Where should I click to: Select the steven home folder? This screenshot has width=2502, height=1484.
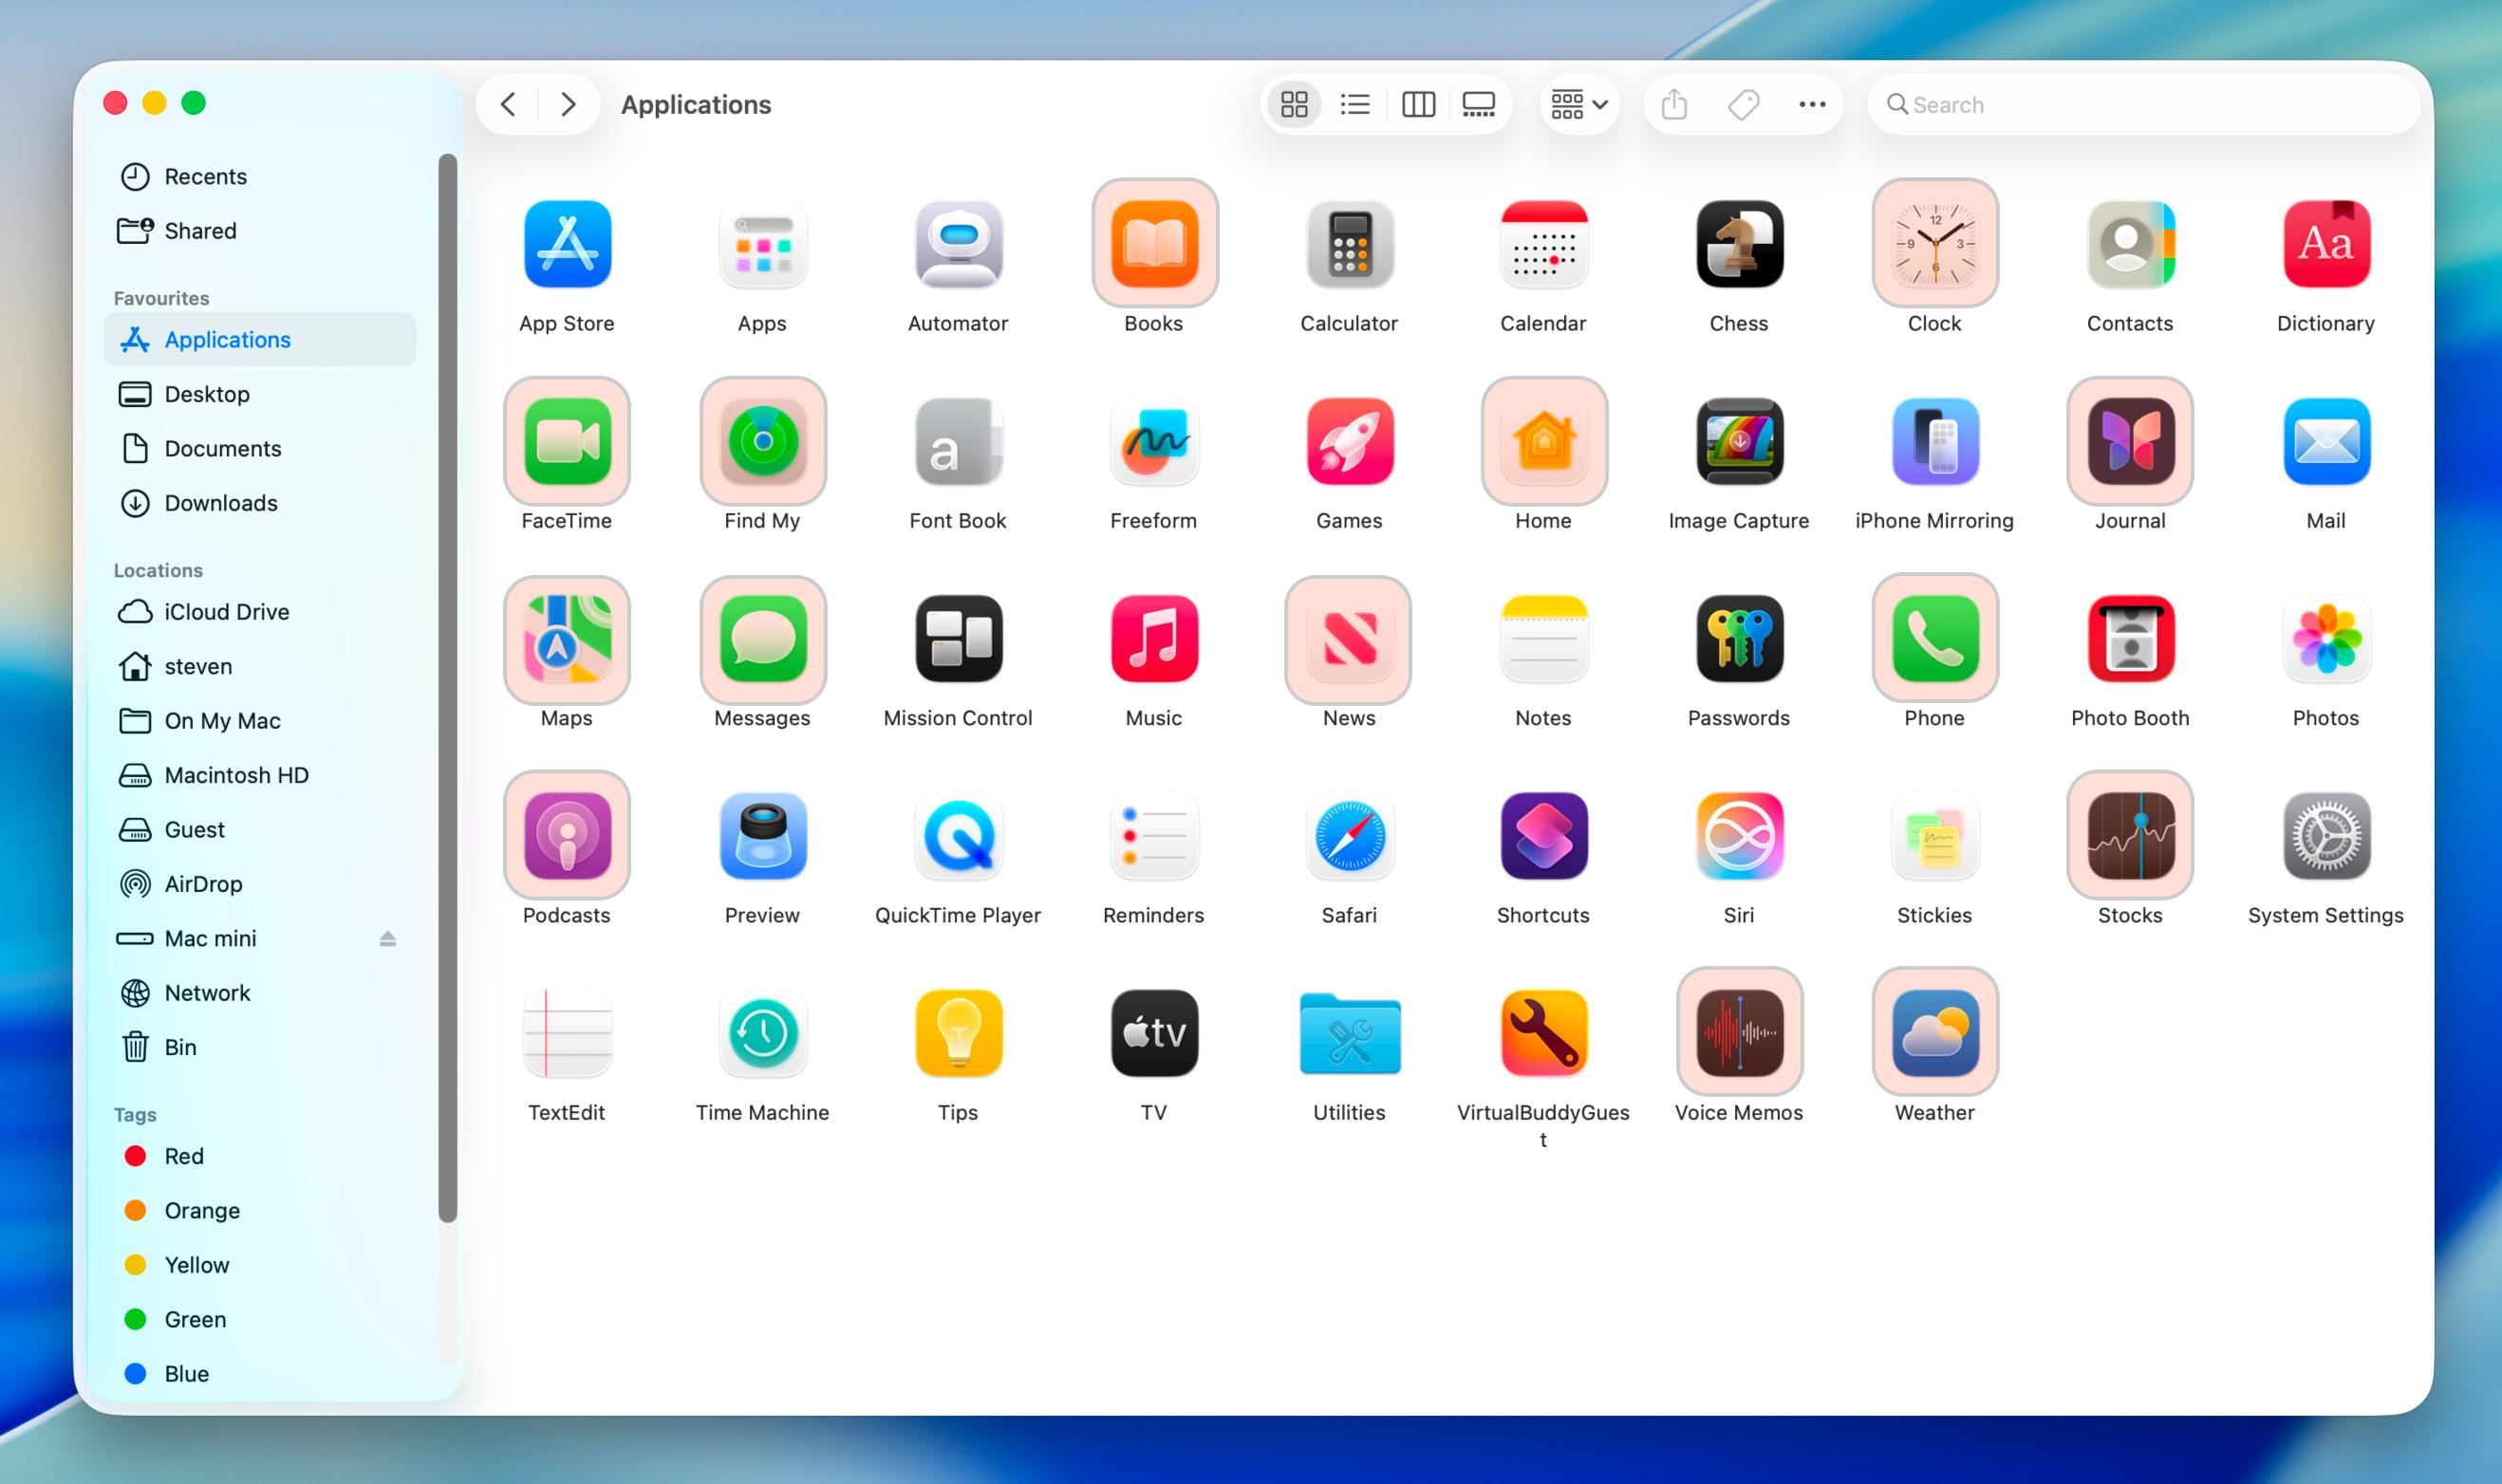pos(260,666)
